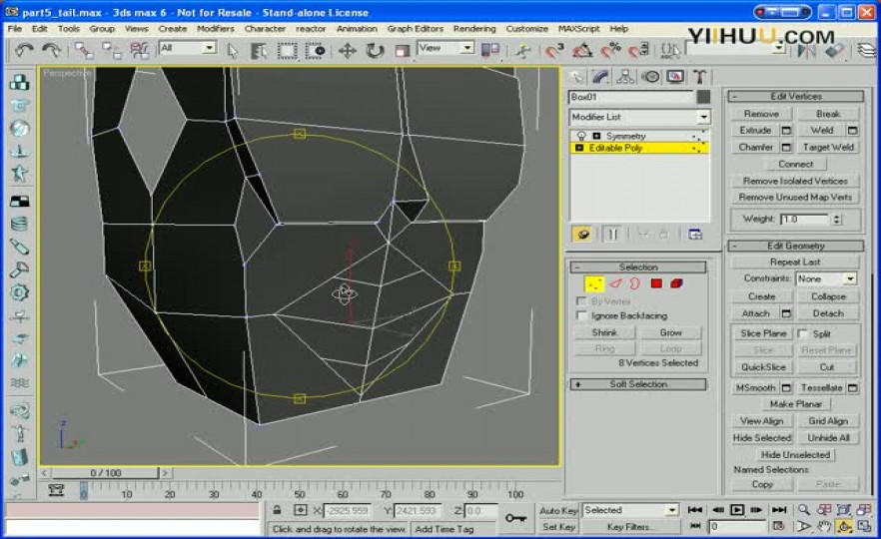
Task: Click the Target Weld button
Action: click(x=828, y=147)
